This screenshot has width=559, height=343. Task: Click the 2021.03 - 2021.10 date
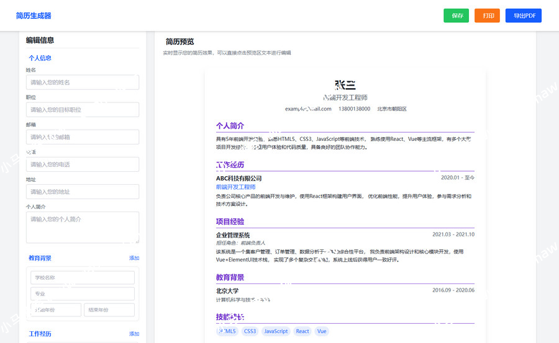tap(453, 234)
